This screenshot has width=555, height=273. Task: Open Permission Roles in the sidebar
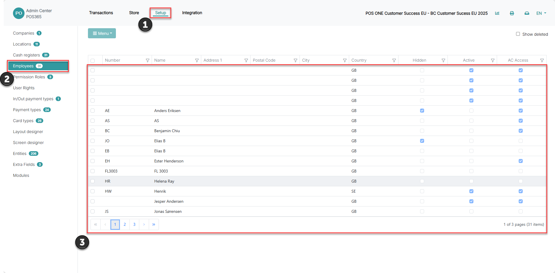29,77
